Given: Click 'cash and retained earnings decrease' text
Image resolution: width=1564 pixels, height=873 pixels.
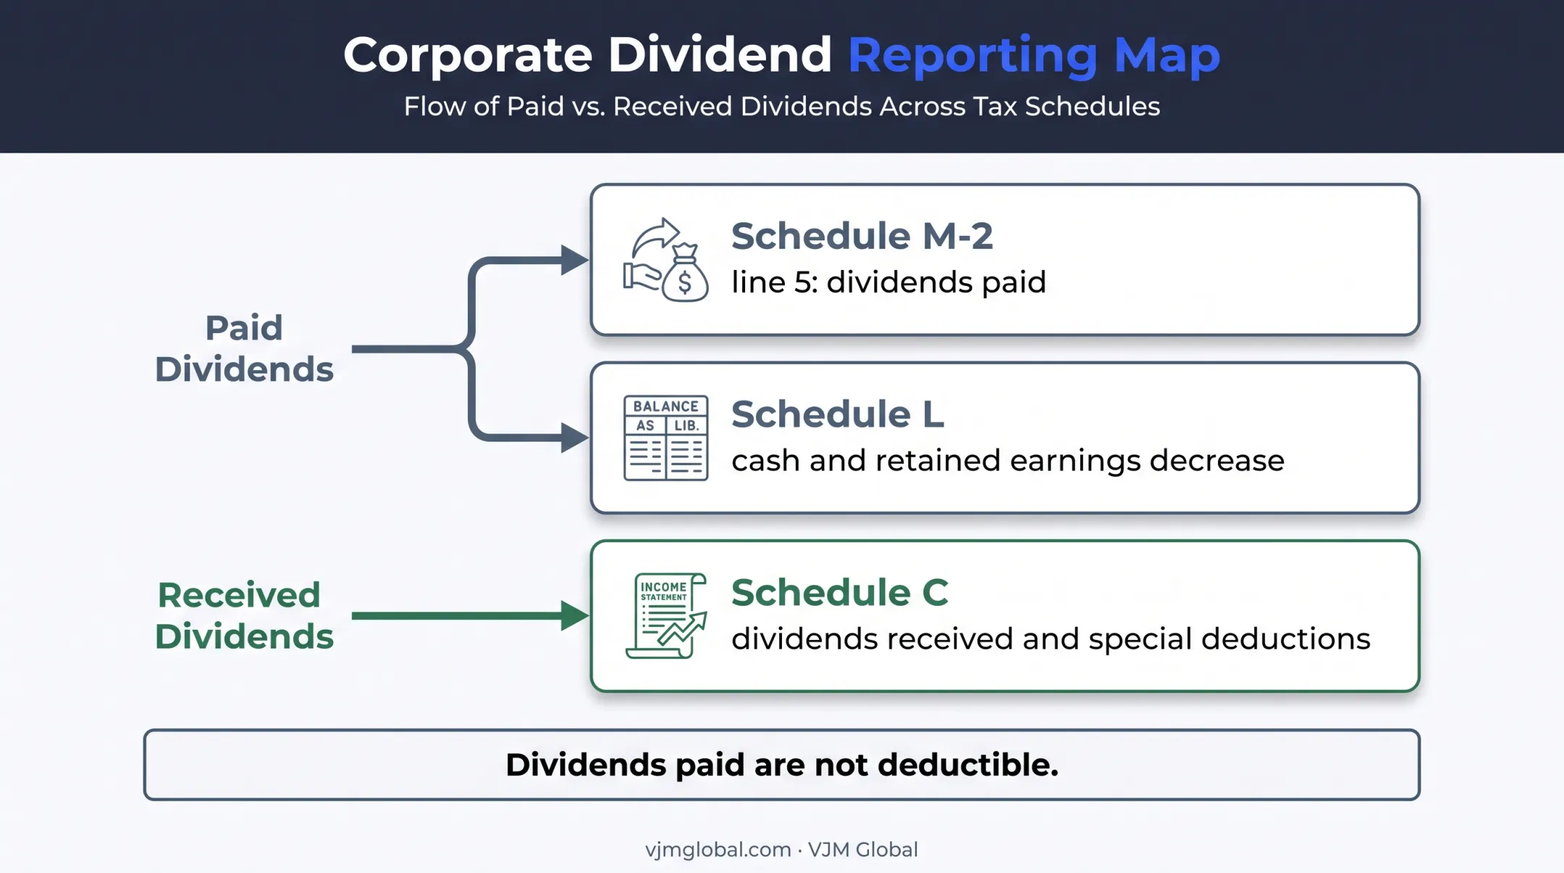Looking at the screenshot, I should [x=1008, y=461].
